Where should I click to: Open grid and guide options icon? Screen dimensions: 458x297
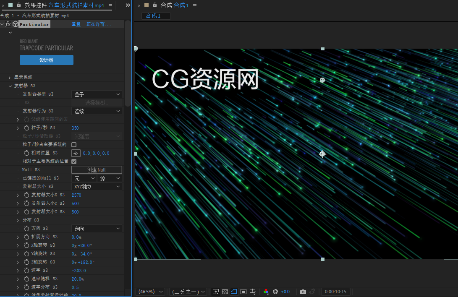[x=253, y=292]
